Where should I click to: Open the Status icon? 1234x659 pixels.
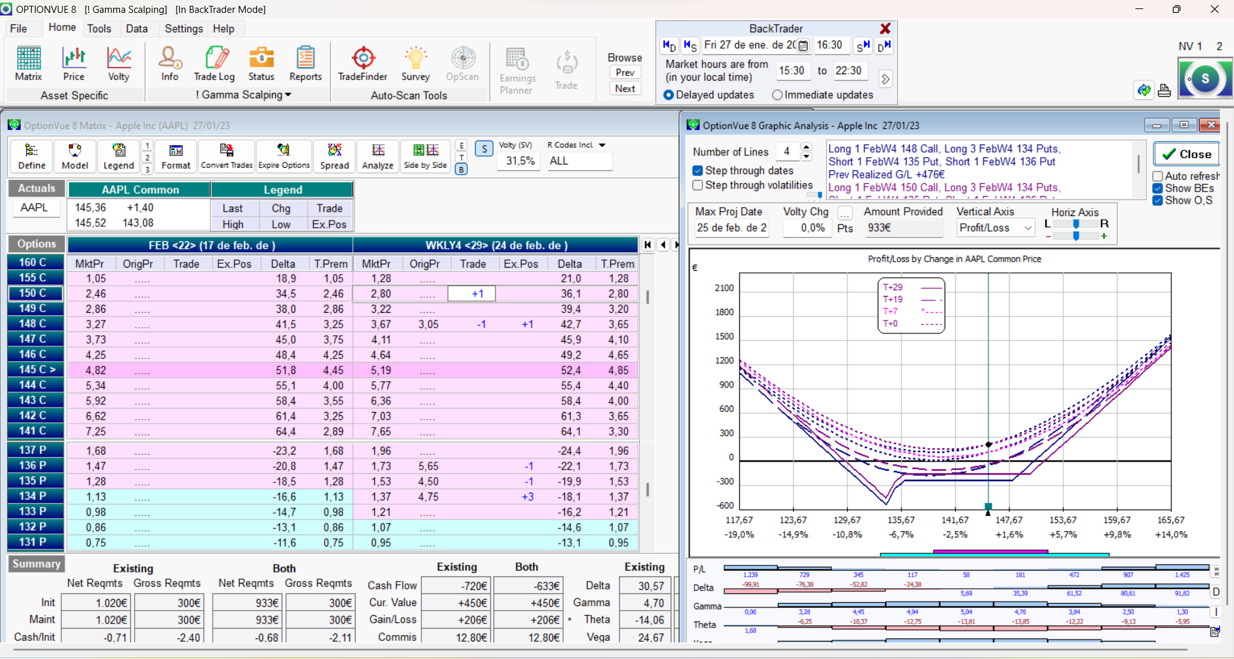click(x=261, y=64)
